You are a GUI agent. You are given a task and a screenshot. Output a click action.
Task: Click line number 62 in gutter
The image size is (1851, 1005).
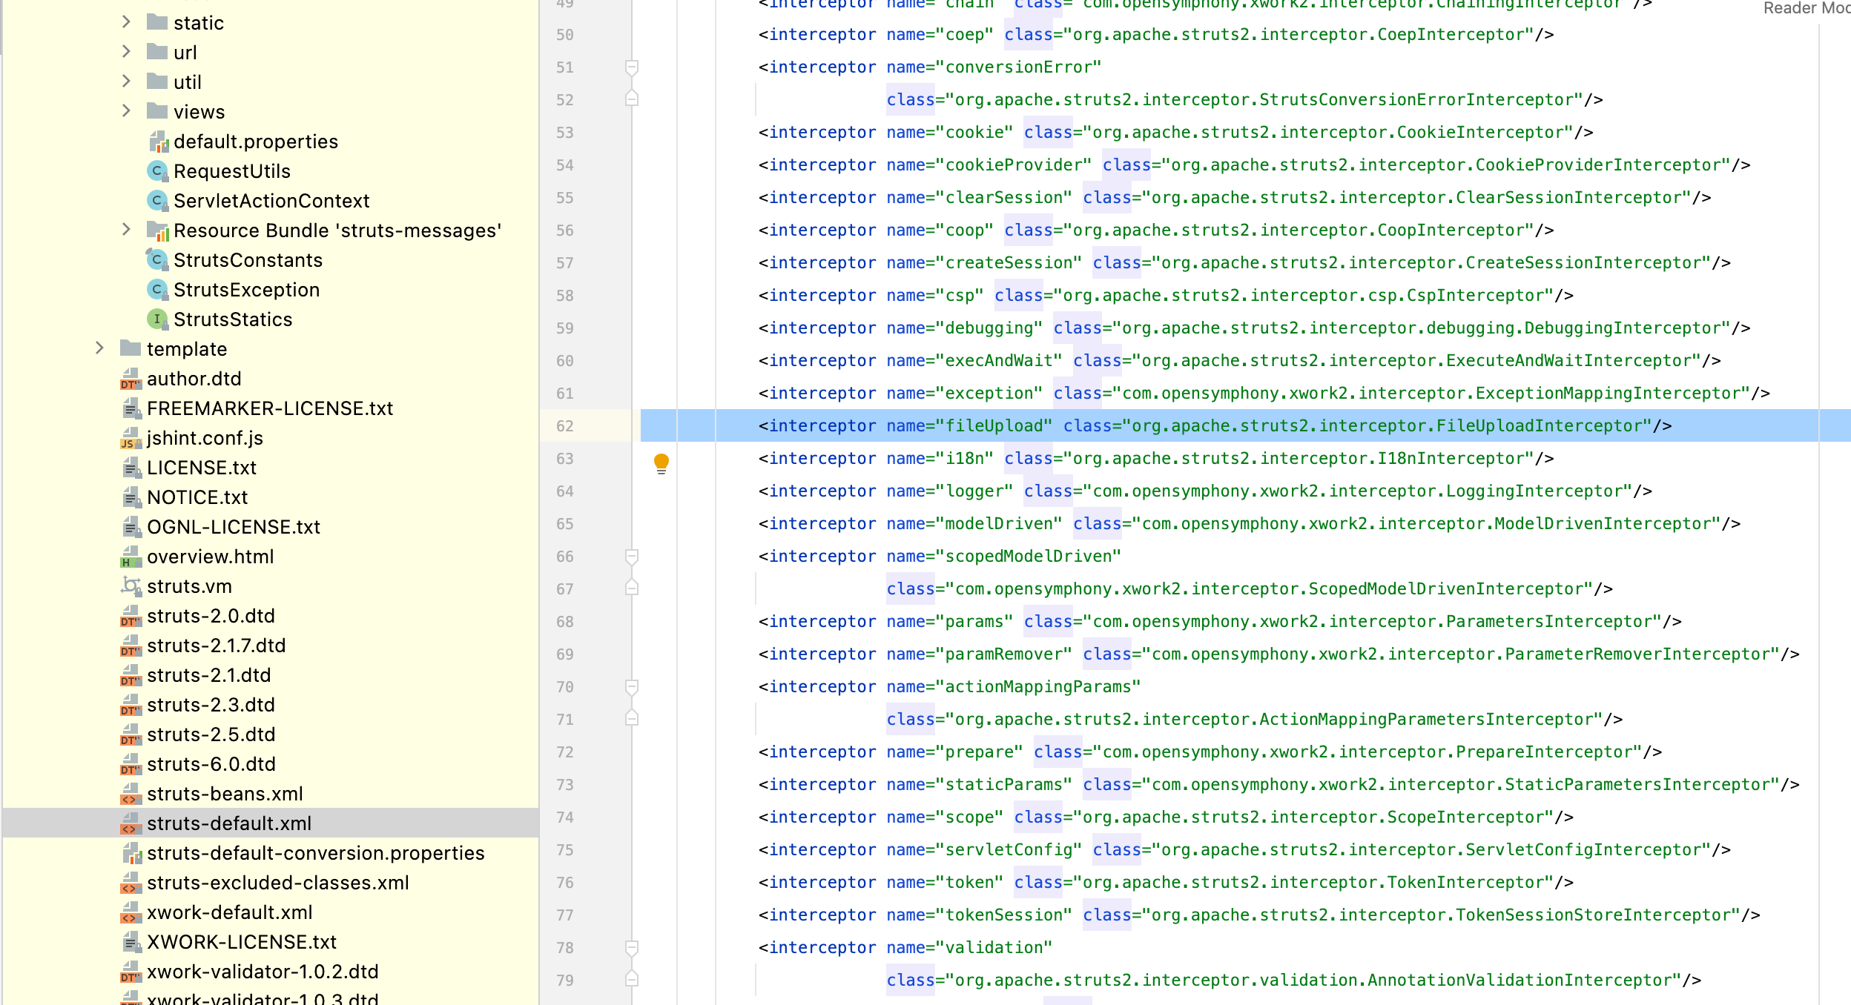tap(565, 426)
